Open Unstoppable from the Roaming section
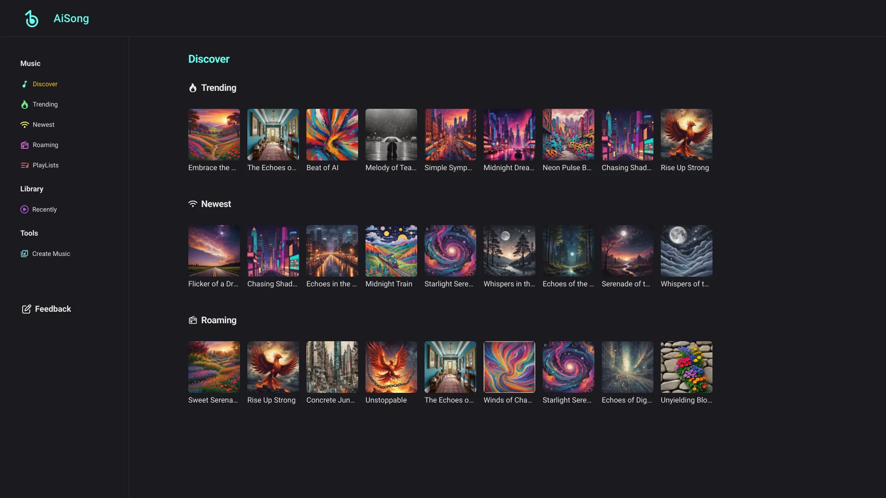 [391, 367]
